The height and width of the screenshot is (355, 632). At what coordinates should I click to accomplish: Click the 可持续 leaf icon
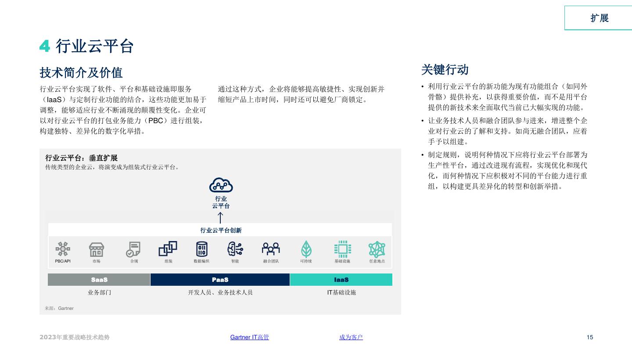(306, 249)
